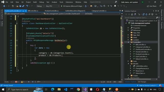Viewport: 164px width, 92px height.
Task: Click the Collapse All icon in Solution Explorer
Action: pyautogui.click(x=149, y=14)
